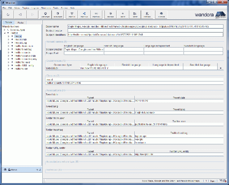
Task: Open the Tools menu
Action: click(x=56, y=8)
